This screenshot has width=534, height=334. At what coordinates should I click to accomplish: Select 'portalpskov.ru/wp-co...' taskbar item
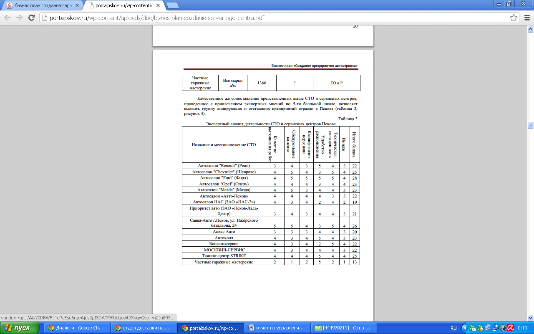click(211, 328)
